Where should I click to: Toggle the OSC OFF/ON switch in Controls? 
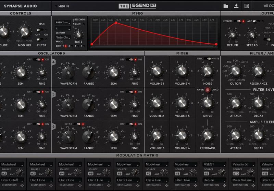(40, 30)
